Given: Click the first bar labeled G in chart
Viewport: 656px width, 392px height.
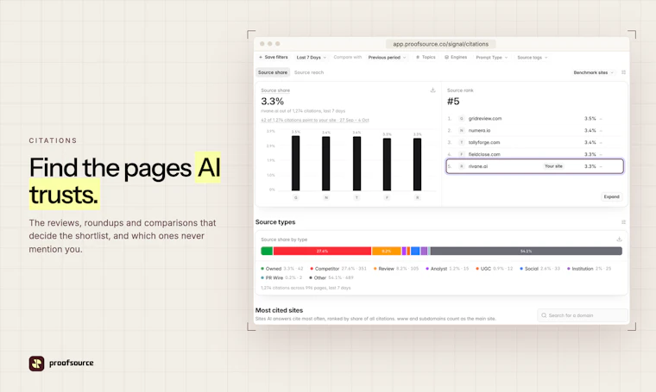Looking at the screenshot, I should click(296, 163).
